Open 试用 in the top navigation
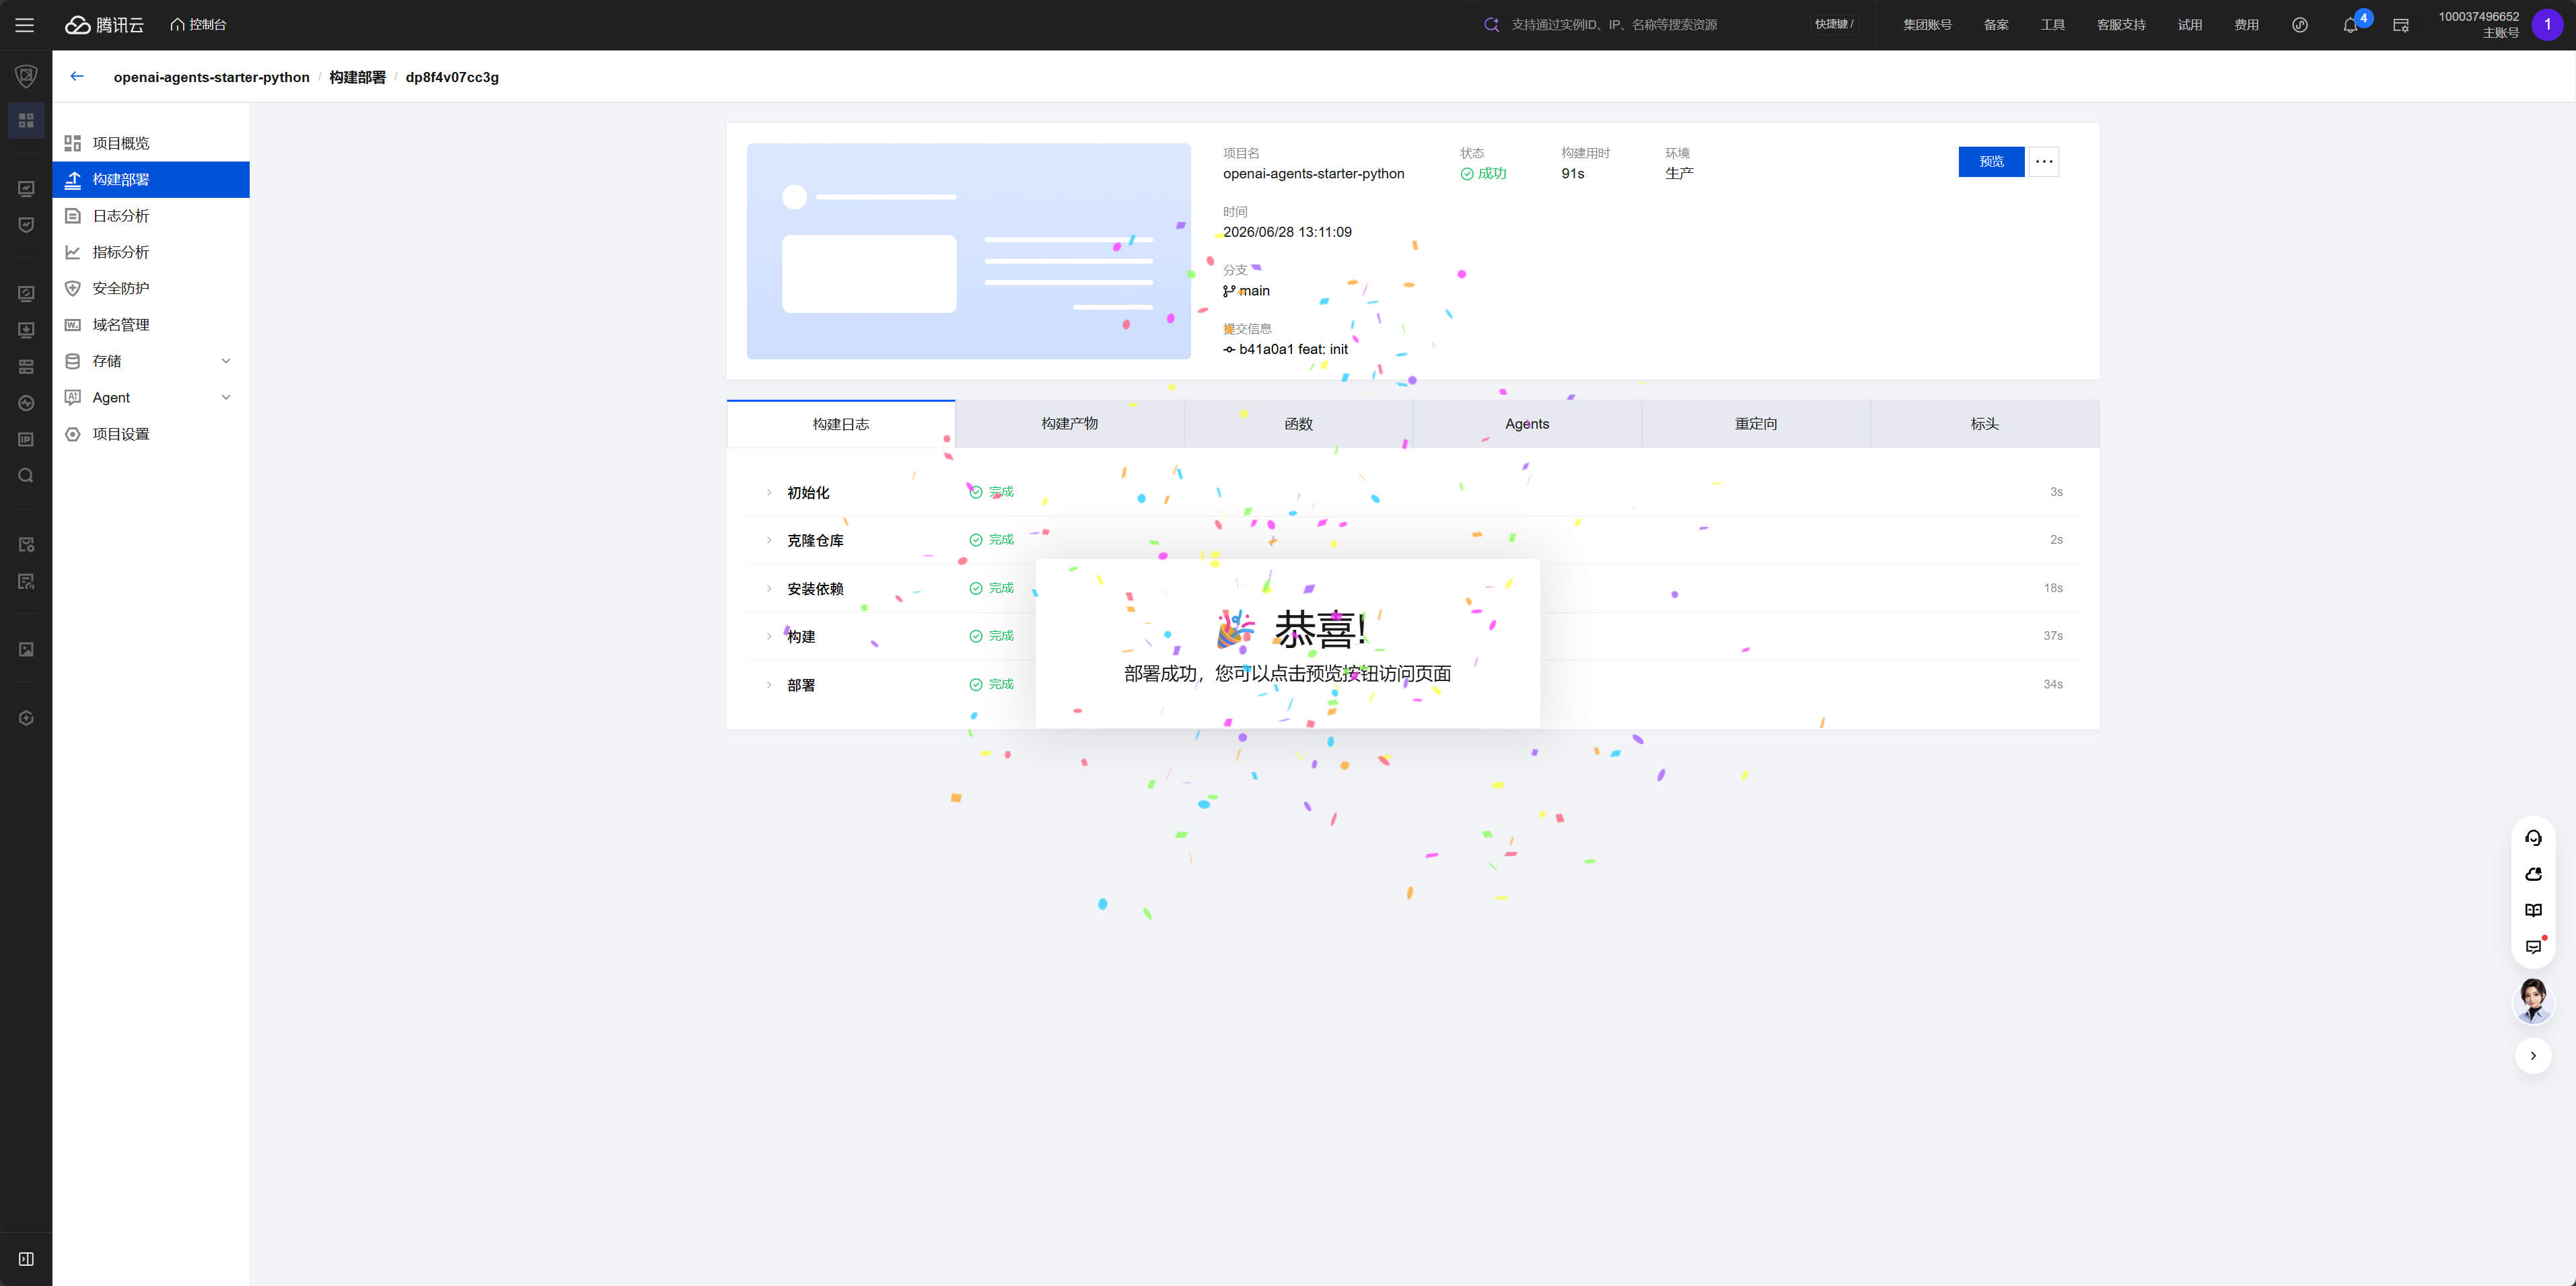This screenshot has width=2576, height=1286. point(2190,25)
